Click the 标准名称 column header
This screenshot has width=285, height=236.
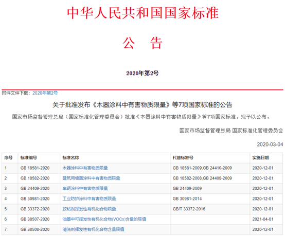pos(70,158)
